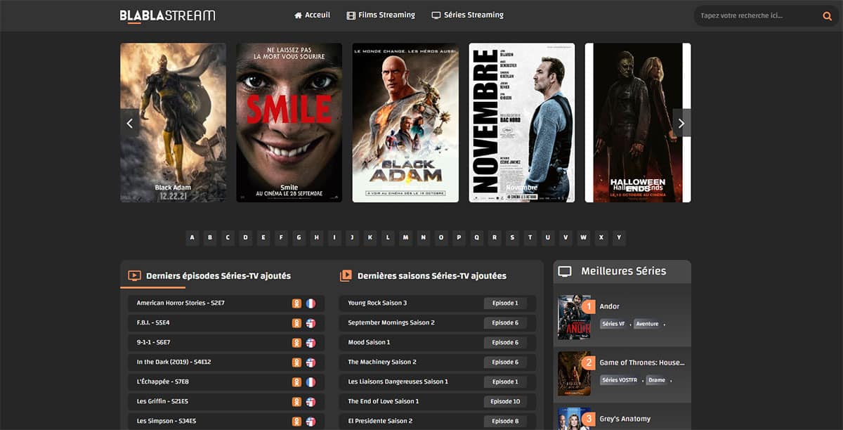The height and width of the screenshot is (430, 843).
Task: Click Aventure genre tag under Andor
Action: (647, 324)
